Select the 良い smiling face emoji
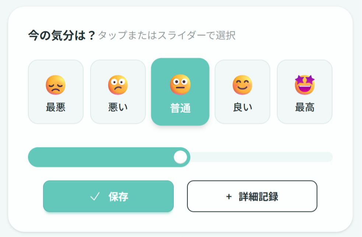The height and width of the screenshot is (237, 362). click(x=242, y=84)
